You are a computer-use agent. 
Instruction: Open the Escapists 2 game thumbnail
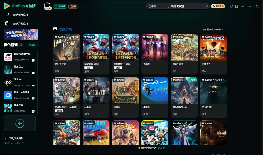click(214, 47)
